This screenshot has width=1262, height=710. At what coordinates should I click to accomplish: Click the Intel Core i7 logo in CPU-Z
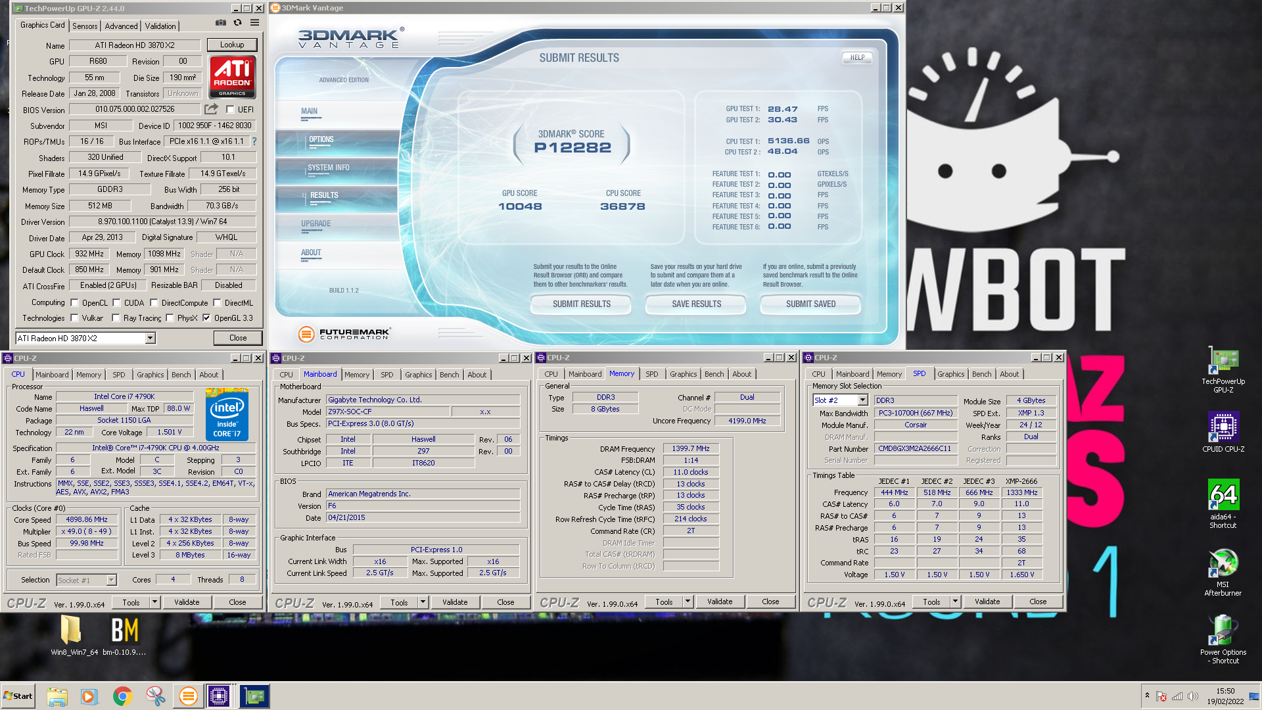227,414
